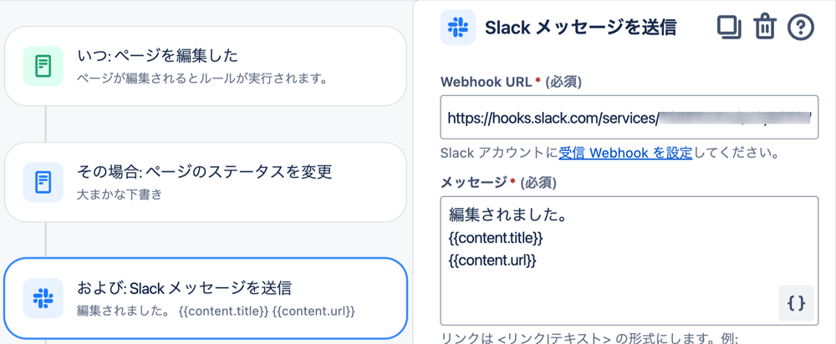The image size is (836, 344).
Task: Click the duplicate component icon
Action: pyautogui.click(x=729, y=28)
